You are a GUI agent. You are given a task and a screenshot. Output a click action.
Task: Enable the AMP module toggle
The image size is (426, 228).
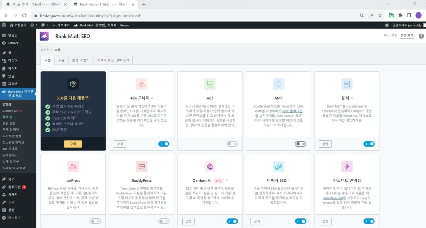[x=300, y=144]
